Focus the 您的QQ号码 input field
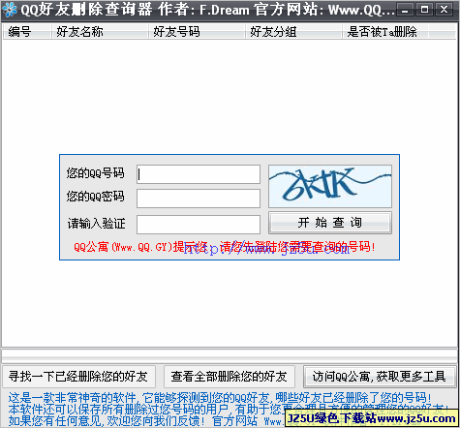Viewport: 460px width, 428px height. pos(199,174)
